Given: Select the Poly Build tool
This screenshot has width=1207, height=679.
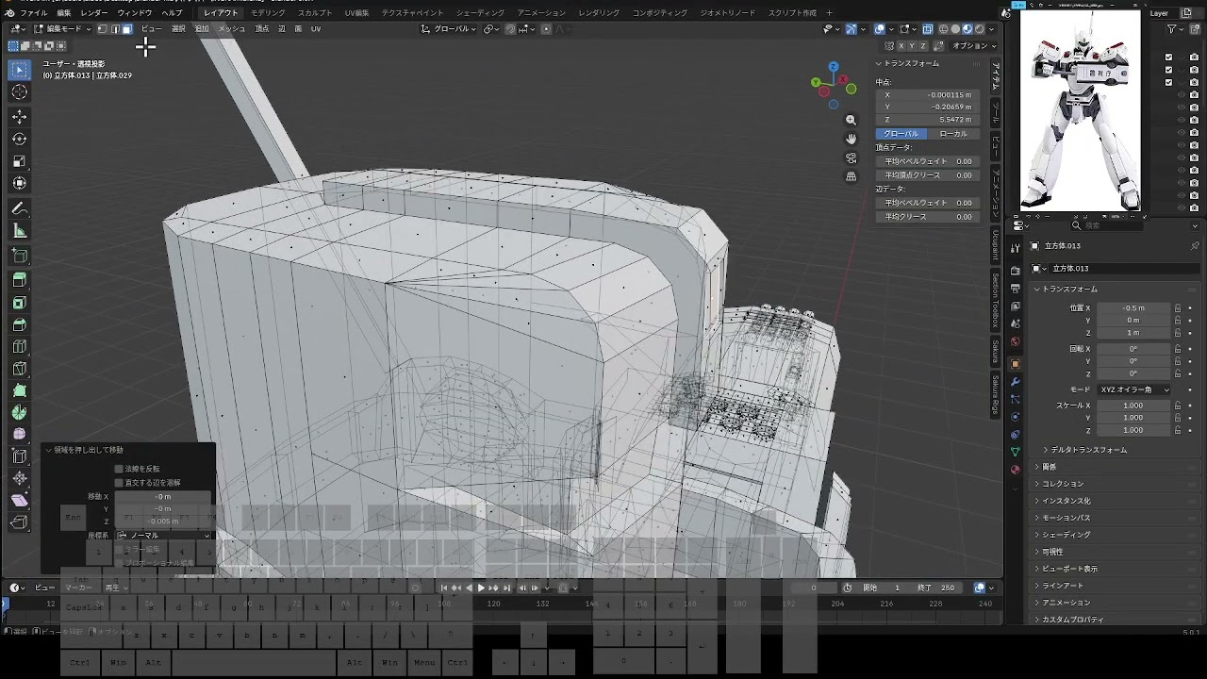Looking at the screenshot, I should pos(19,390).
